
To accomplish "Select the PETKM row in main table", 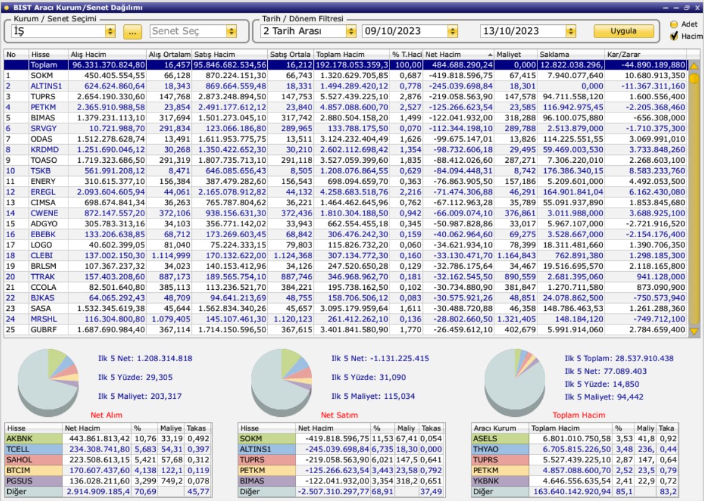I will [x=345, y=107].
